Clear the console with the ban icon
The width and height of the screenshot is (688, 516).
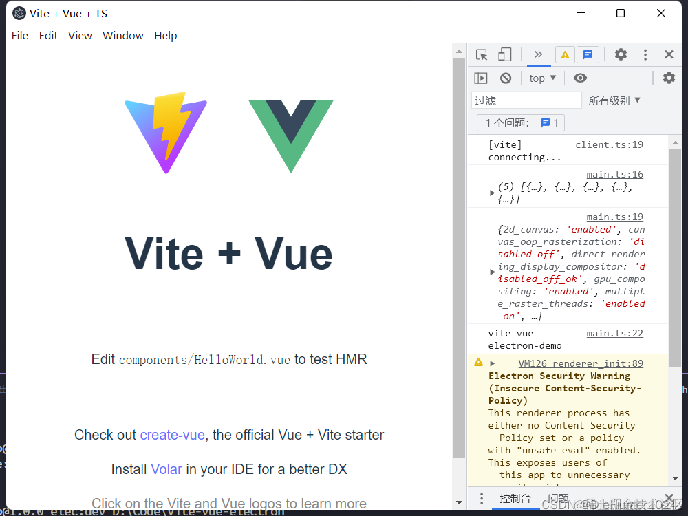click(506, 78)
